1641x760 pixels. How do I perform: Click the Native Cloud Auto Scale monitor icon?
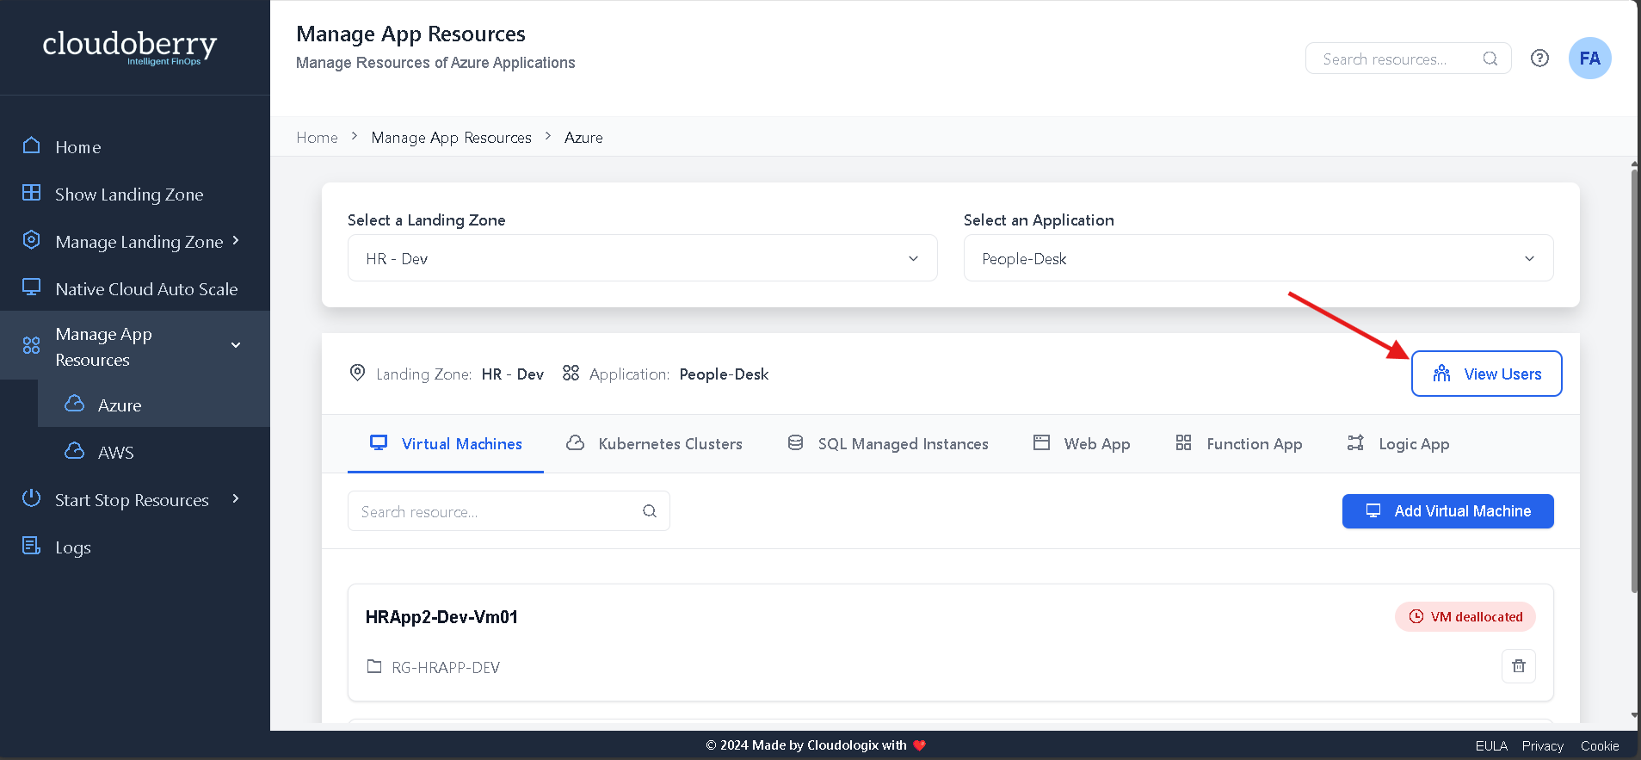(x=32, y=287)
